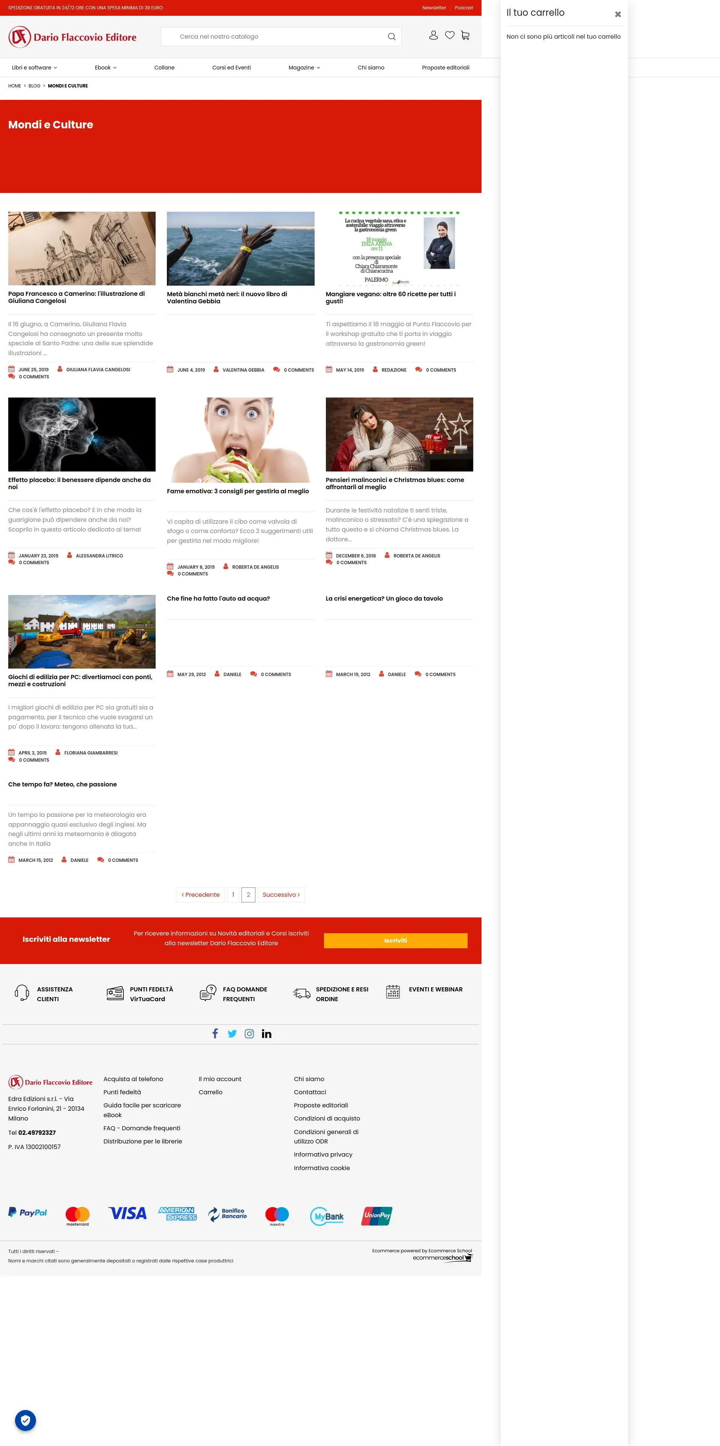Open 'Che fine ha fatto l'auto ad acqua?' article
This screenshot has width=720, height=1446.
click(x=218, y=598)
